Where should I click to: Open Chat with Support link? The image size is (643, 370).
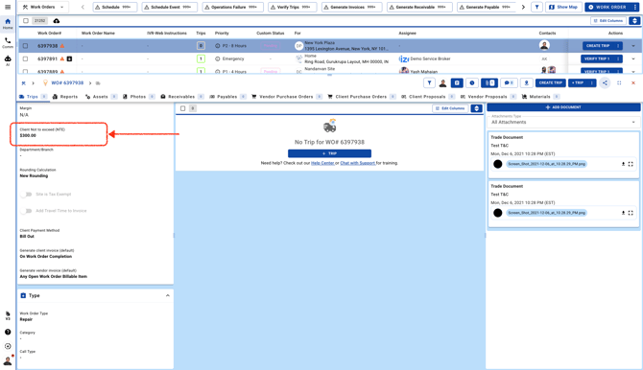(357, 163)
